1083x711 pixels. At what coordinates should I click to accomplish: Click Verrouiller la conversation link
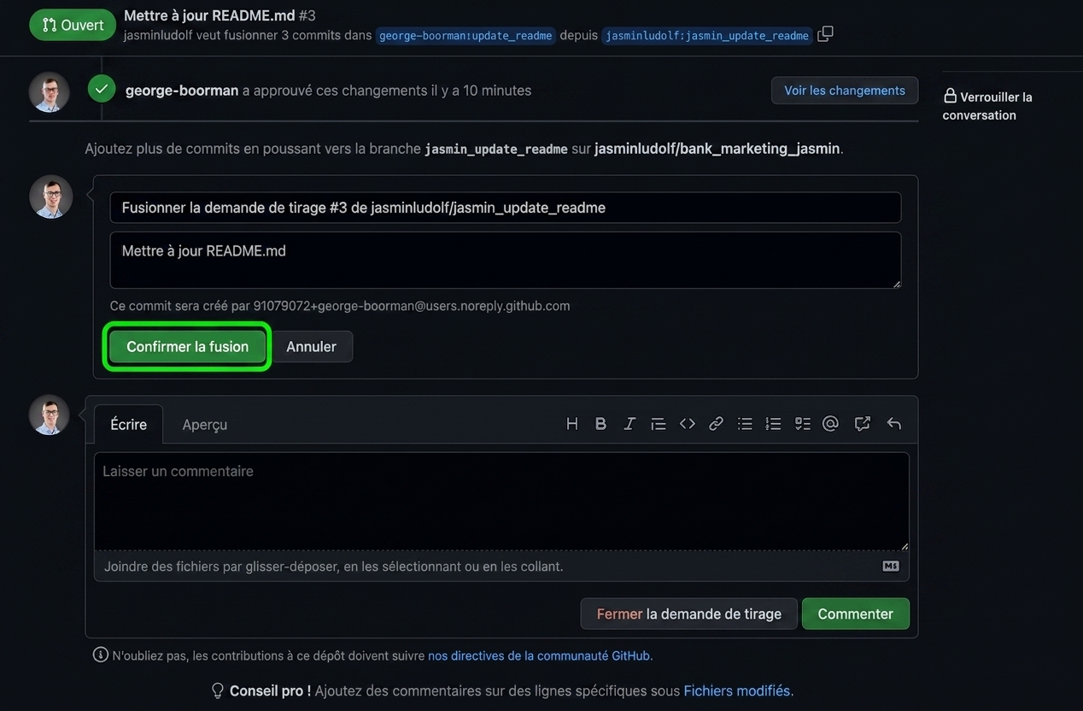coord(987,106)
